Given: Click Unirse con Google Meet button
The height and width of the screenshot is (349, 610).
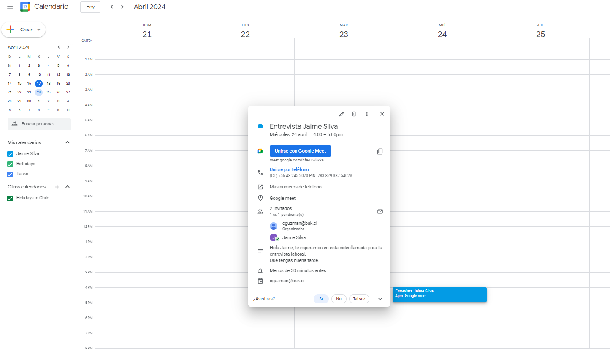Looking at the screenshot, I should [x=300, y=151].
